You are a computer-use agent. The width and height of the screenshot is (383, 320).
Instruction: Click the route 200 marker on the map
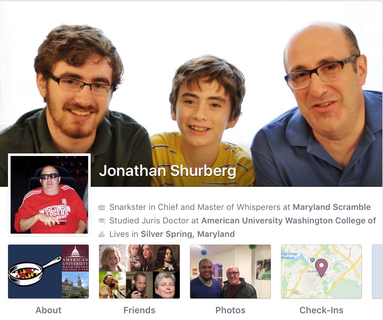tap(295, 292)
